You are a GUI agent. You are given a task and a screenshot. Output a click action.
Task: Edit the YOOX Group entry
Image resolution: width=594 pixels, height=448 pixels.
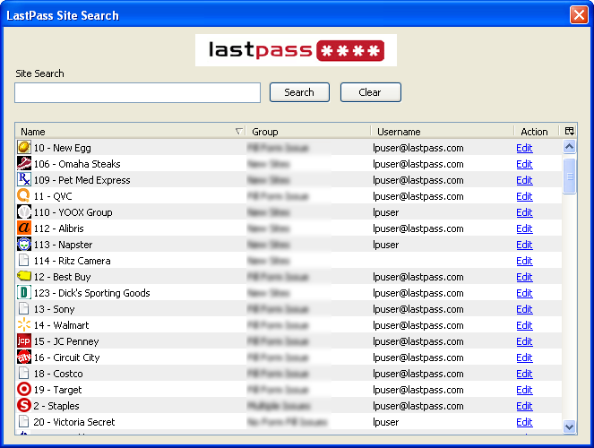524,212
